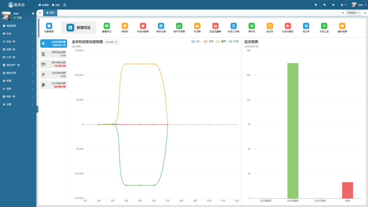Expand the 凭证 sidebar menu
The image size is (368, 207).
[x=18, y=34]
